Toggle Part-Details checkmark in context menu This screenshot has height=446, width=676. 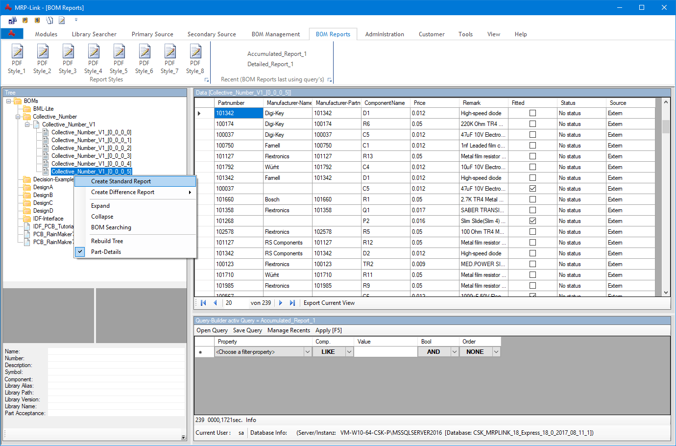click(x=80, y=251)
